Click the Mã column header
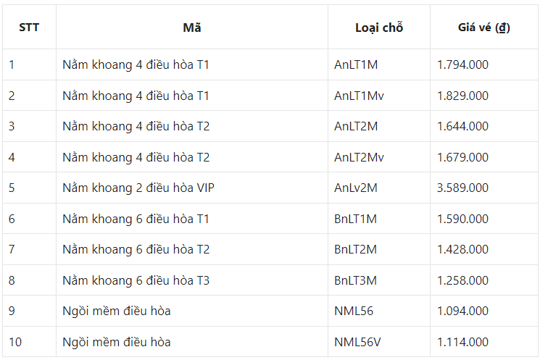 click(191, 28)
